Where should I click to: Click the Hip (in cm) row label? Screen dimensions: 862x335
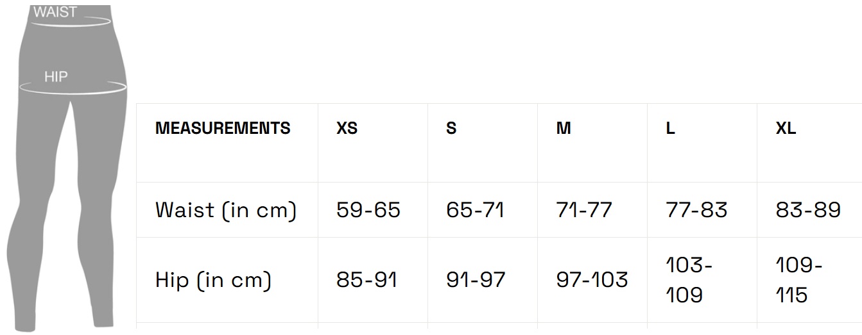213,280
